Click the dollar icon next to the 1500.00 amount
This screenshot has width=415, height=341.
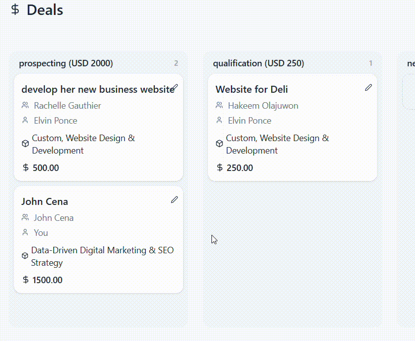pos(25,280)
